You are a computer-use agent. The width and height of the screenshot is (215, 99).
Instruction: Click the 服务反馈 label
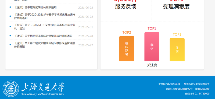[x=126, y=6]
